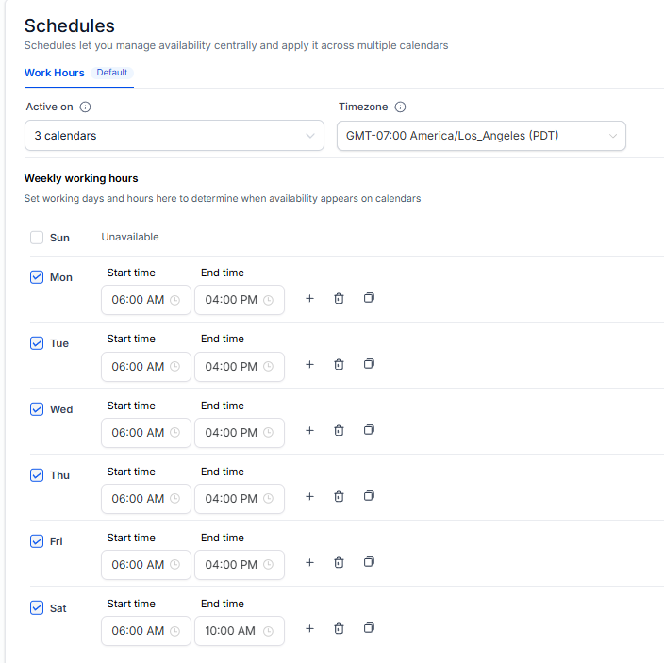Copy Saturday's hours with the copy icon
Viewport: 664px width, 663px height.
pos(369,628)
